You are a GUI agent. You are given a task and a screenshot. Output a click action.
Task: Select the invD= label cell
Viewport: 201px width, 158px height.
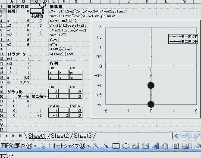click(x=54, y=106)
